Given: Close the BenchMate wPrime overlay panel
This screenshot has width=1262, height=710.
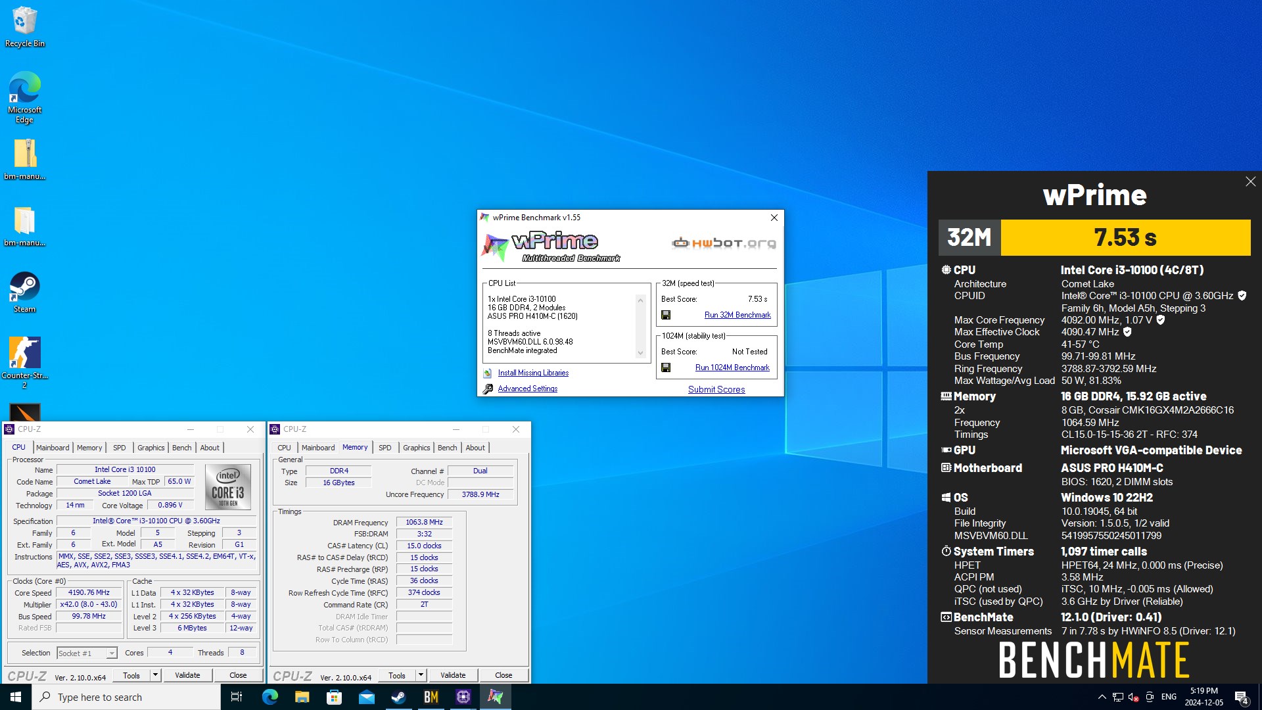Looking at the screenshot, I should click(1250, 181).
